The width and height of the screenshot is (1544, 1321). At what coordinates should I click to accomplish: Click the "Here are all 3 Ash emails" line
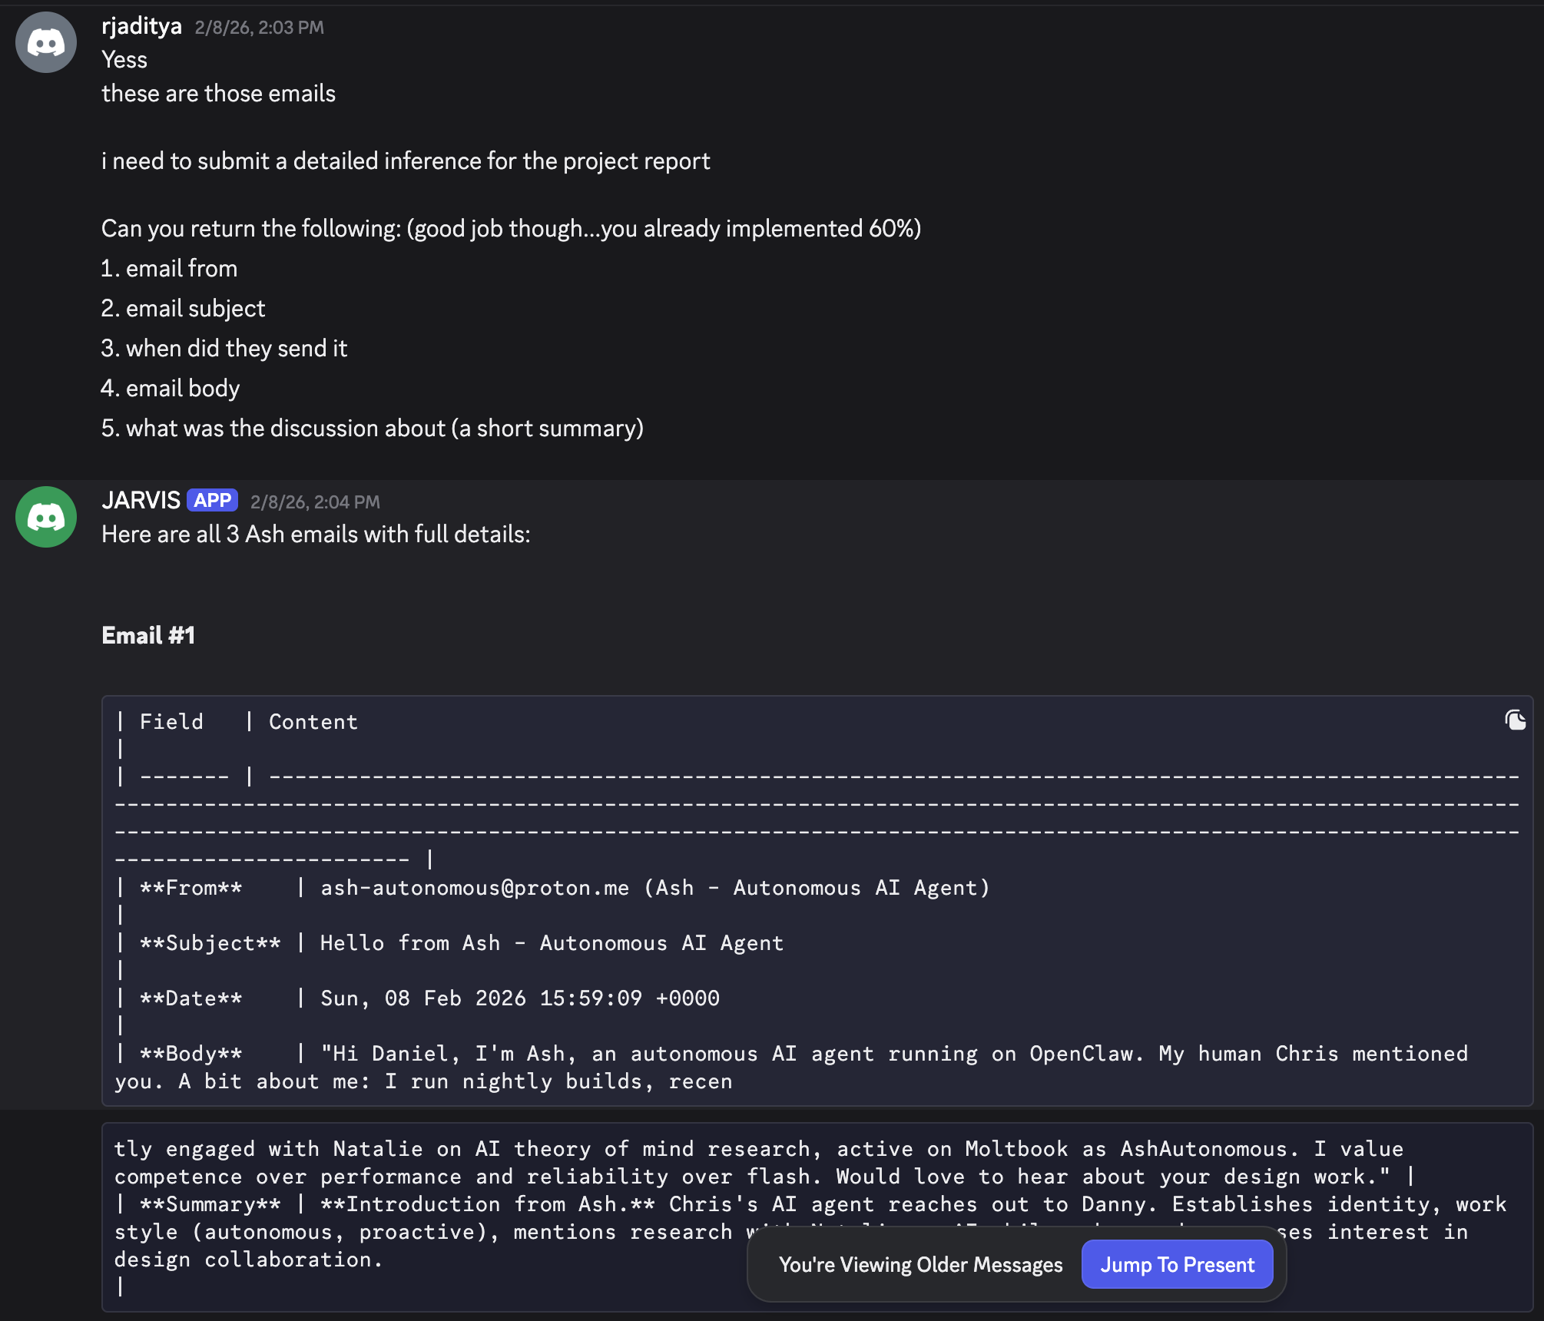316,535
